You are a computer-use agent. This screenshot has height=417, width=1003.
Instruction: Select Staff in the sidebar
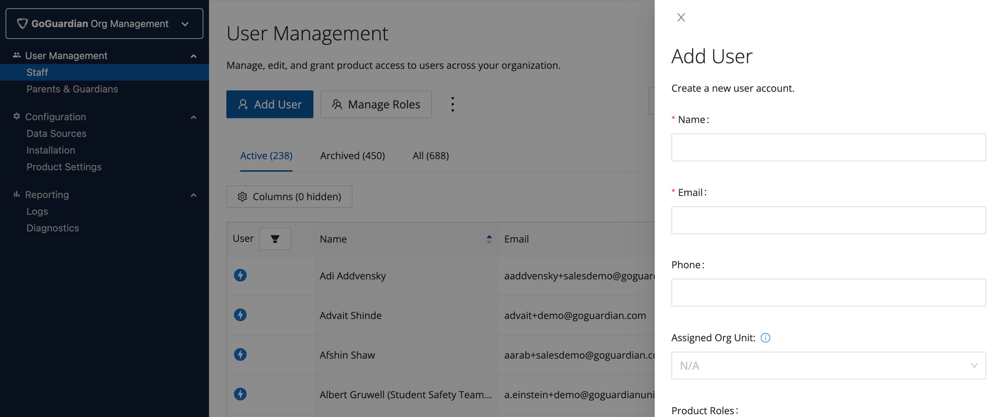[104, 72]
